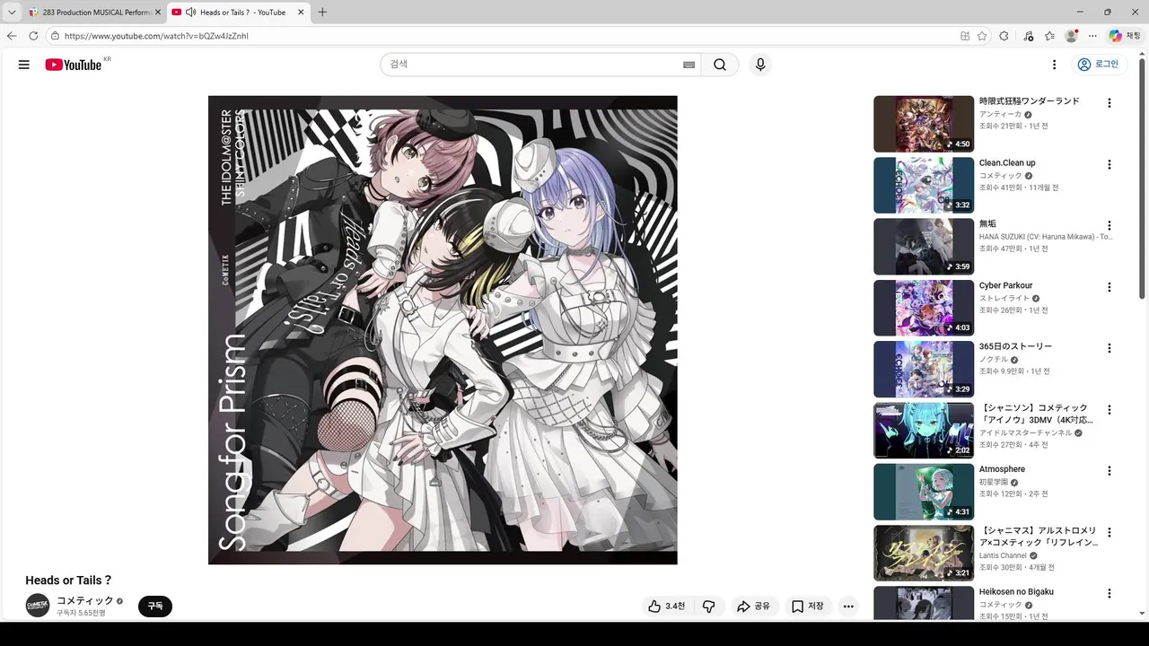Open options menu for Atmosphere video
The height and width of the screenshot is (646, 1149).
pyautogui.click(x=1110, y=471)
